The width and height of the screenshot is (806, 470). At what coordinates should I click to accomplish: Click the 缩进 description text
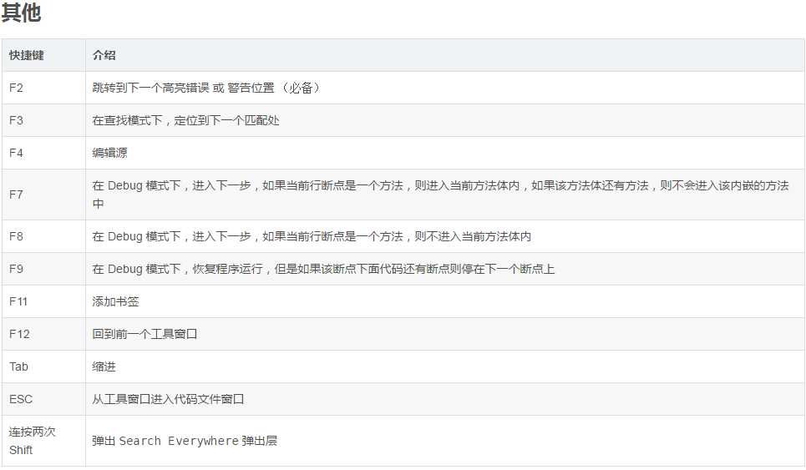(104, 366)
